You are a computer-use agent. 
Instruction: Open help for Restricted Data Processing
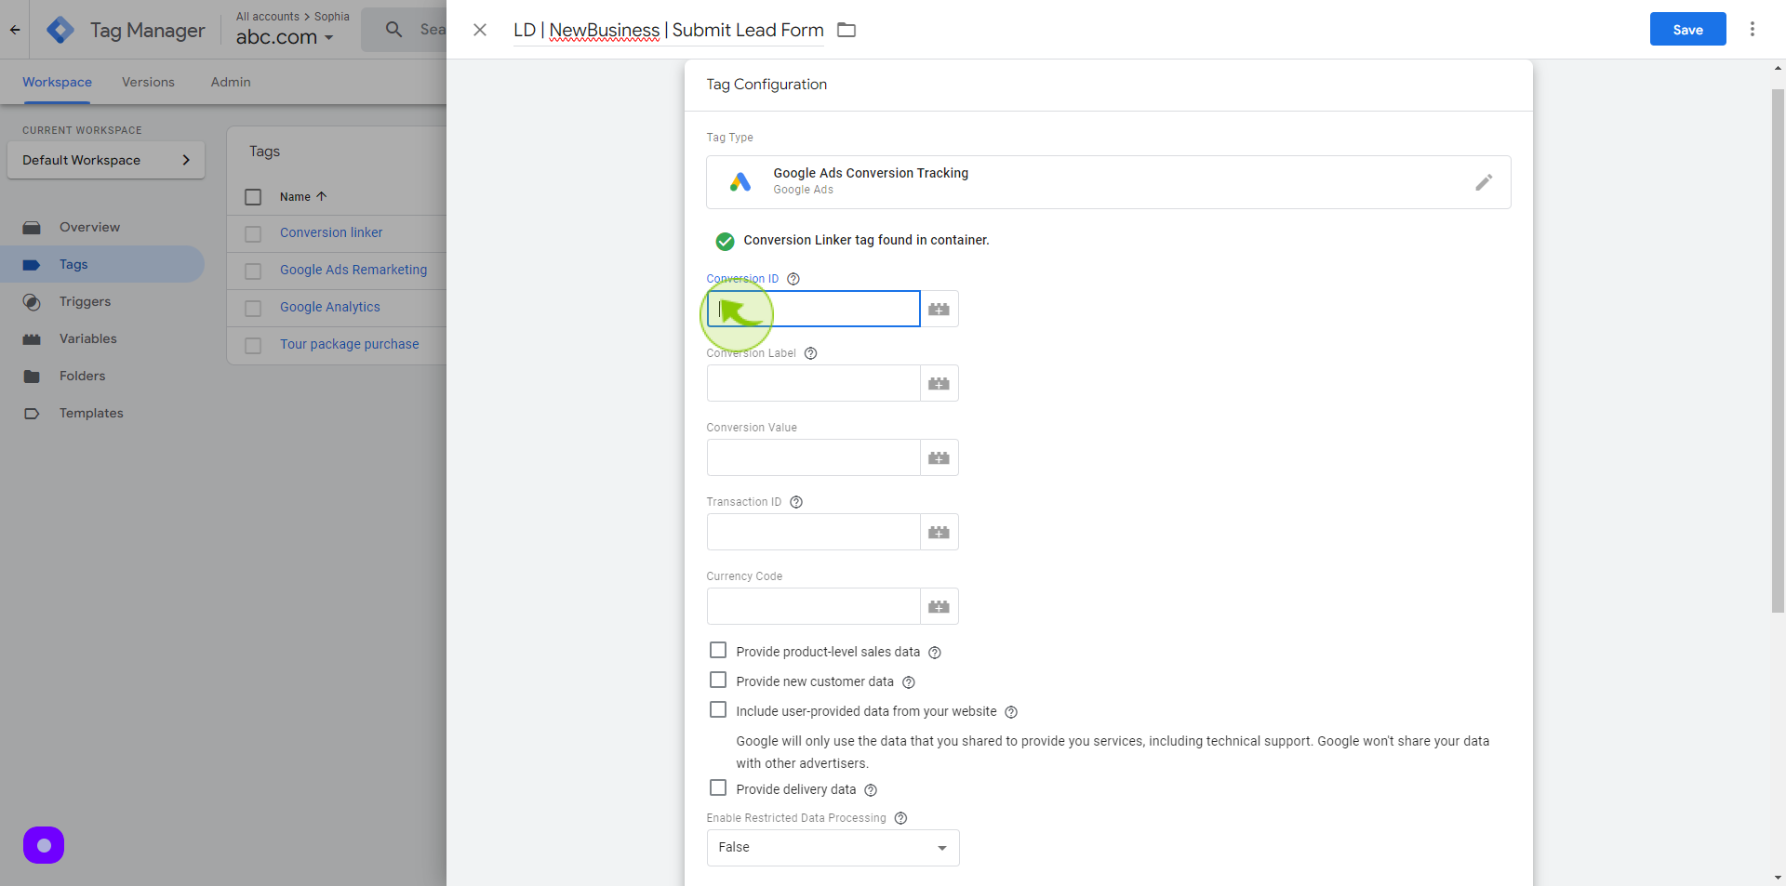(900, 818)
